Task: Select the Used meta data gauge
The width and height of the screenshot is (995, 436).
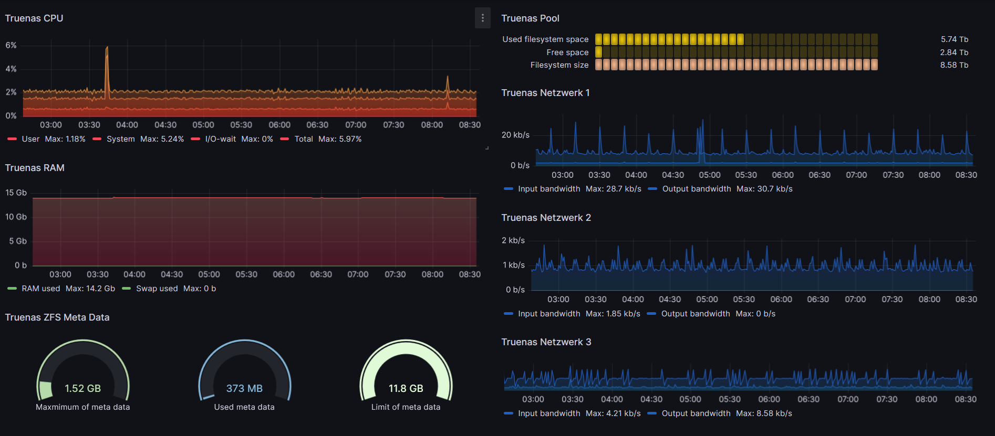Action: tap(244, 370)
